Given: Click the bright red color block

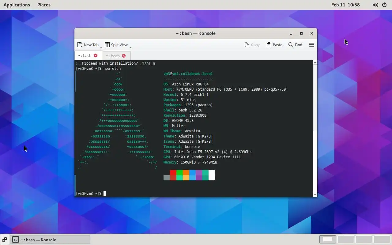Looking at the screenshot, I should 173,172.
